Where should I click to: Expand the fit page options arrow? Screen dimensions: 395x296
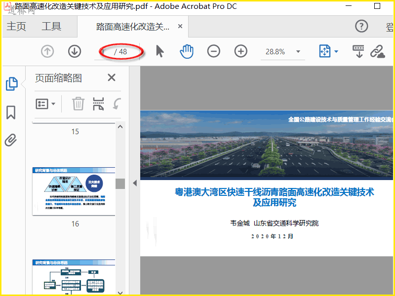(x=336, y=52)
